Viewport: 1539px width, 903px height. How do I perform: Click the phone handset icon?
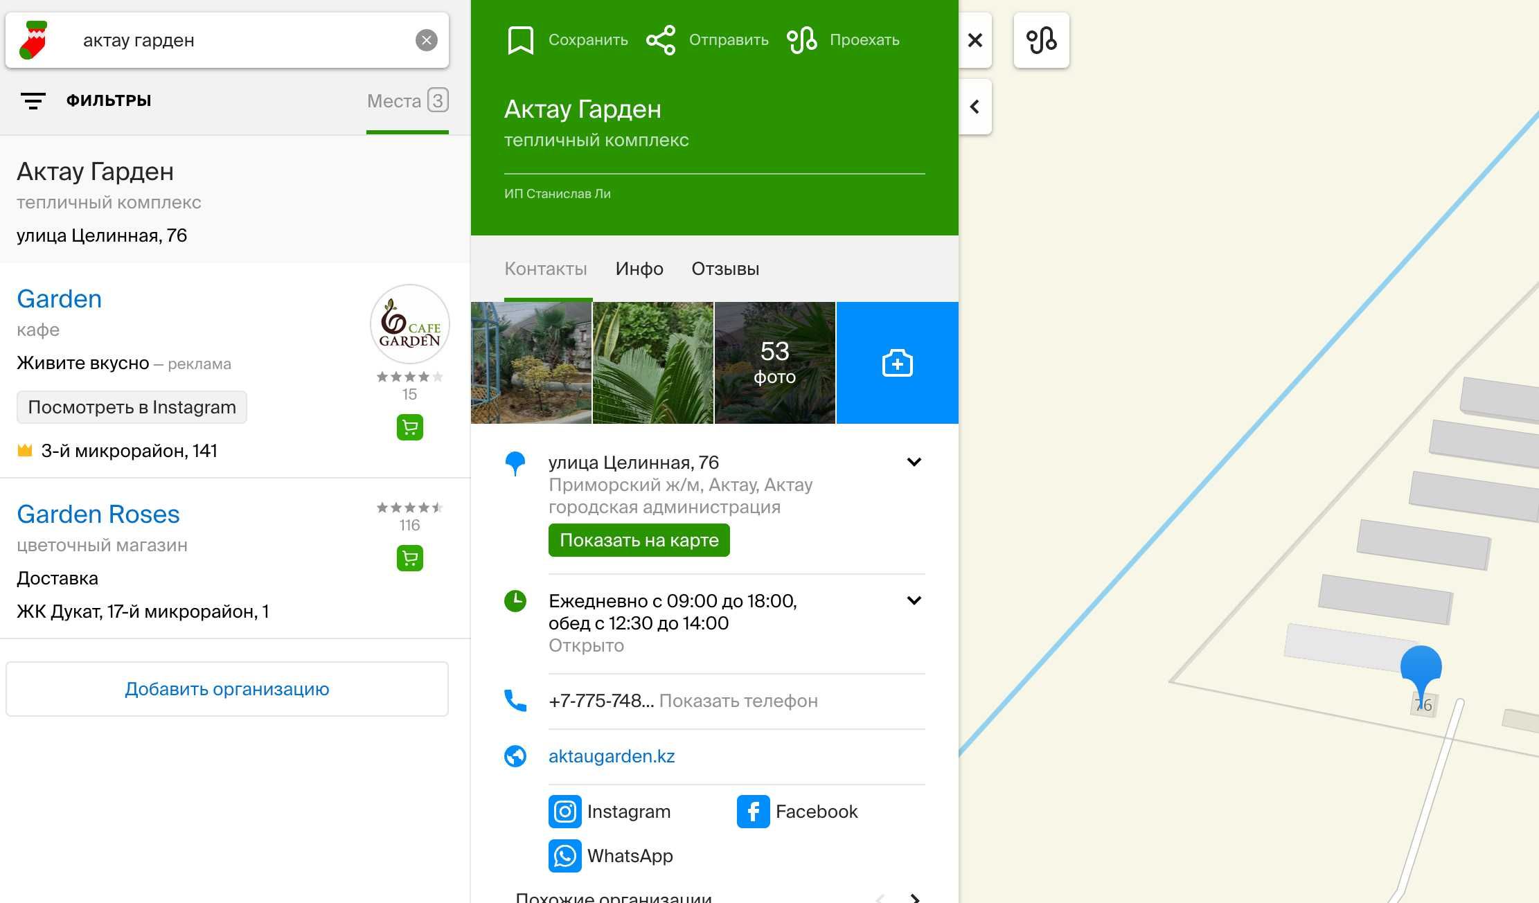pos(515,701)
